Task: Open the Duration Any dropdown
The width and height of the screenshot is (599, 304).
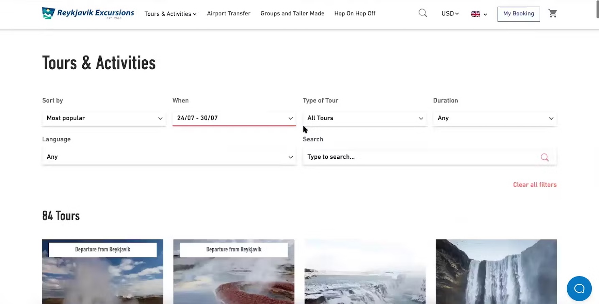Action: point(495,118)
